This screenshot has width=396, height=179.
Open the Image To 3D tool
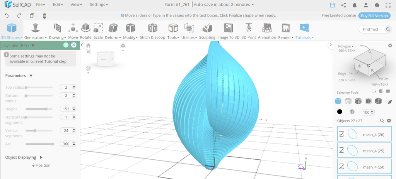[228, 32]
